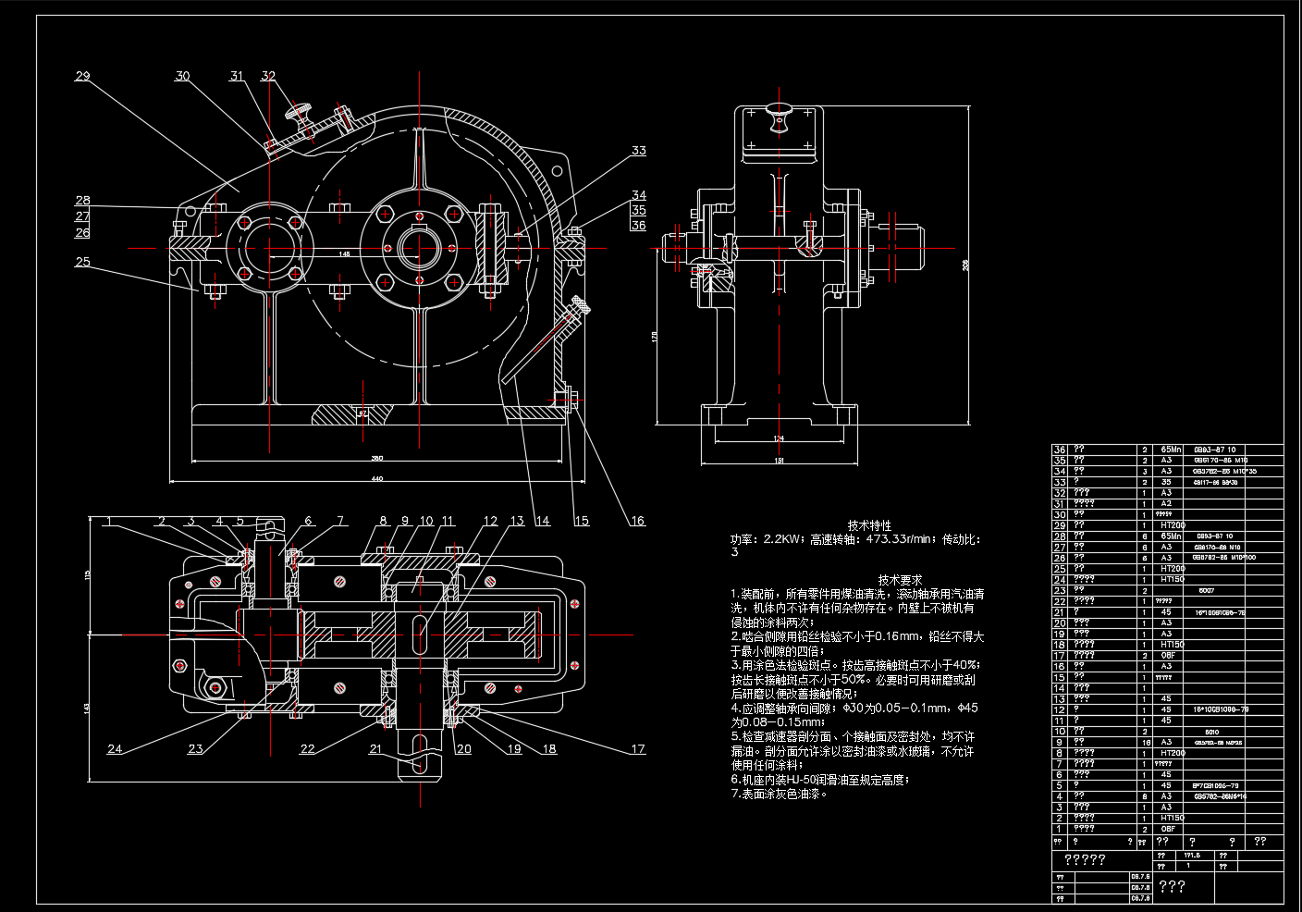Click the part label 32 near top
1302x912 pixels.
[x=268, y=76]
